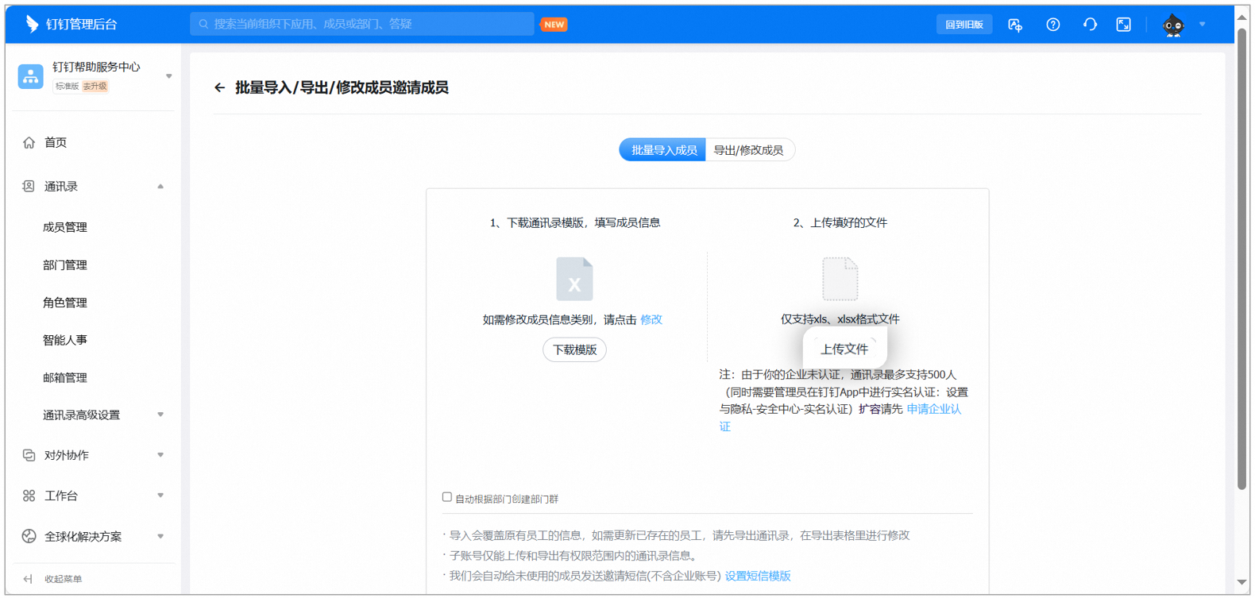Viewport: 1255px width, 598px height.
Task: Click the 仅支持xls、xlsx格式文件 text
Action: tap(840, 319)
